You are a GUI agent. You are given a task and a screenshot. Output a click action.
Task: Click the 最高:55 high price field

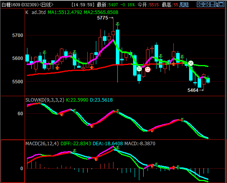pyautogui.click(x=170, y=5)
